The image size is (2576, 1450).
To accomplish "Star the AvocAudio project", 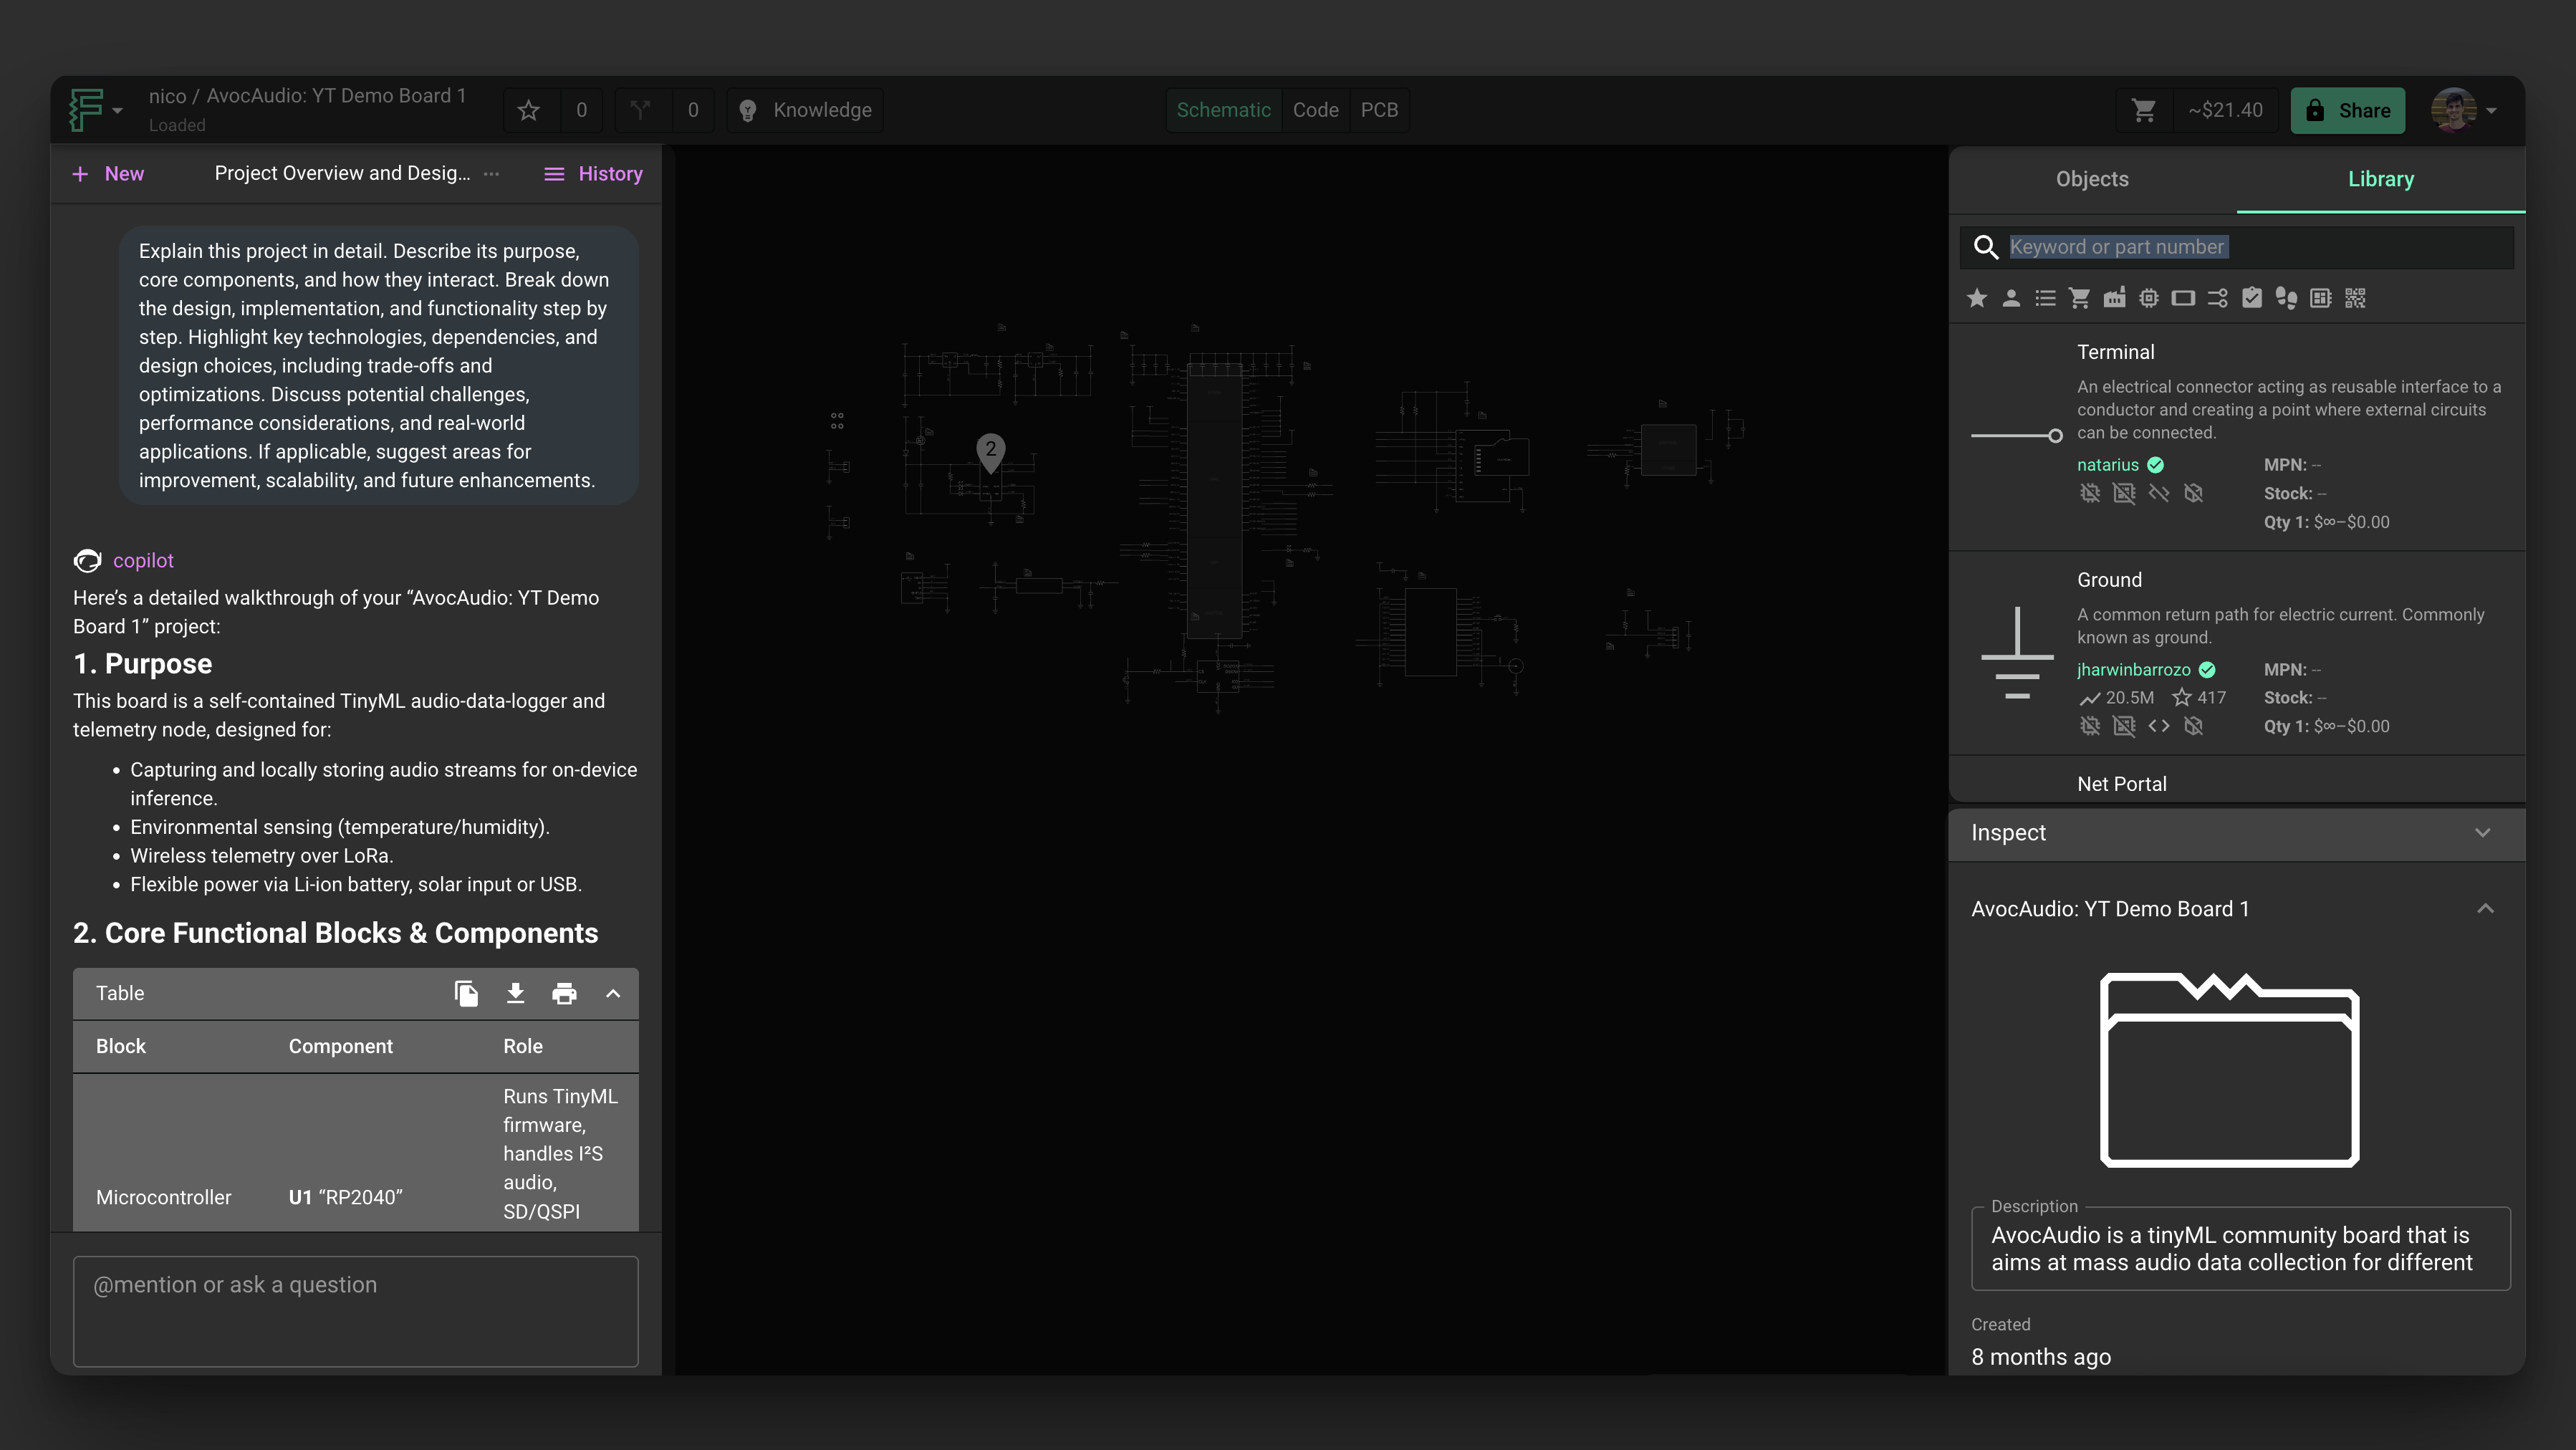I will (x=529, y=110).
